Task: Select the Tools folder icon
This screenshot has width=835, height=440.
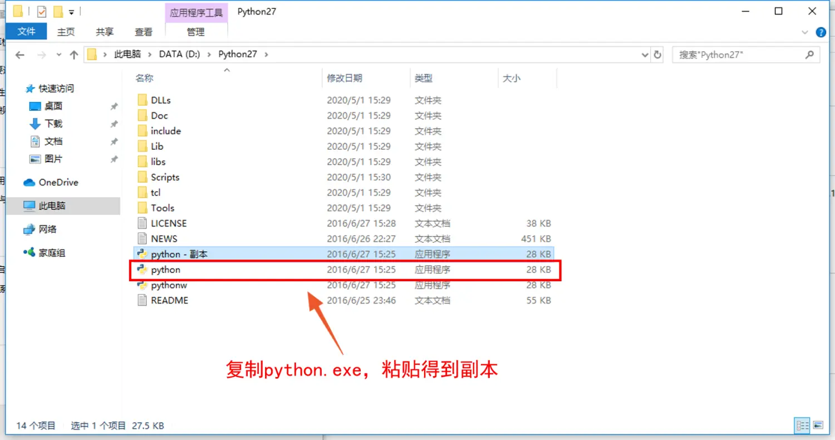Action: pyautogui.click(x=143, y=208)
